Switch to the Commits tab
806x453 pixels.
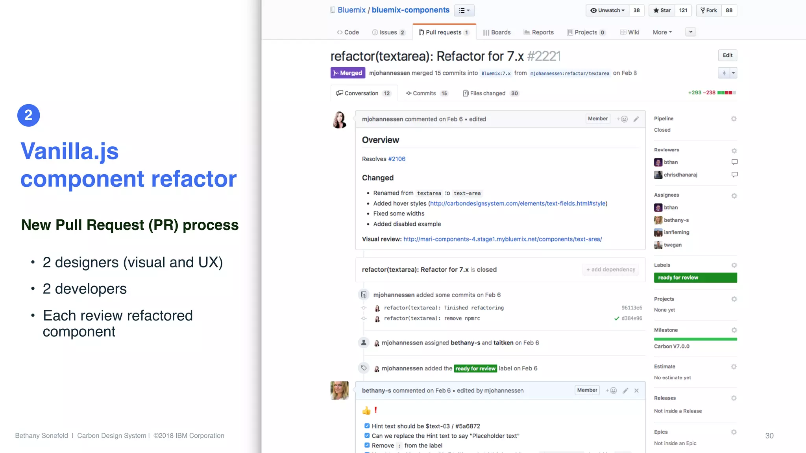427,93
